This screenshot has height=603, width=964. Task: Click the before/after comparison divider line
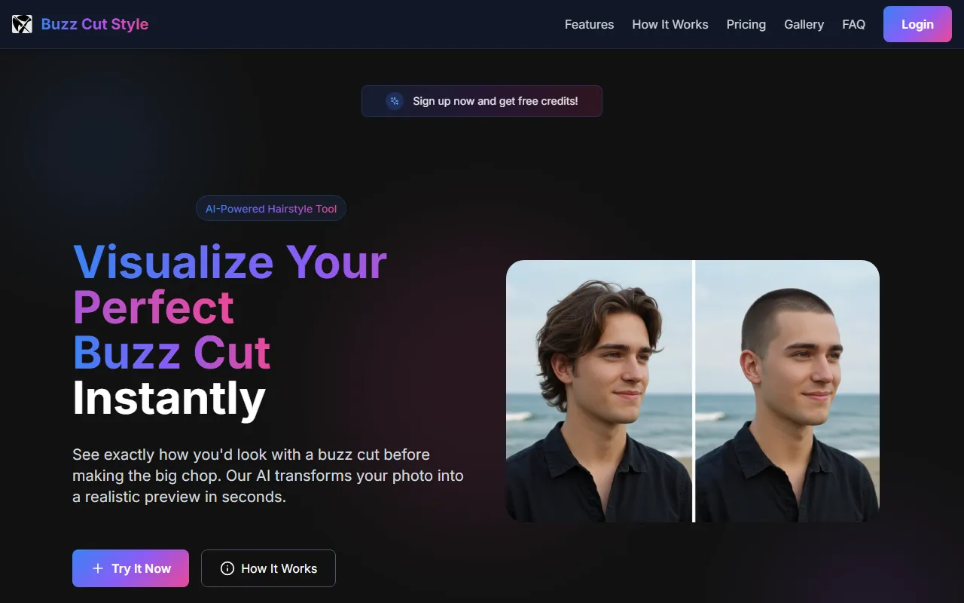694,391
